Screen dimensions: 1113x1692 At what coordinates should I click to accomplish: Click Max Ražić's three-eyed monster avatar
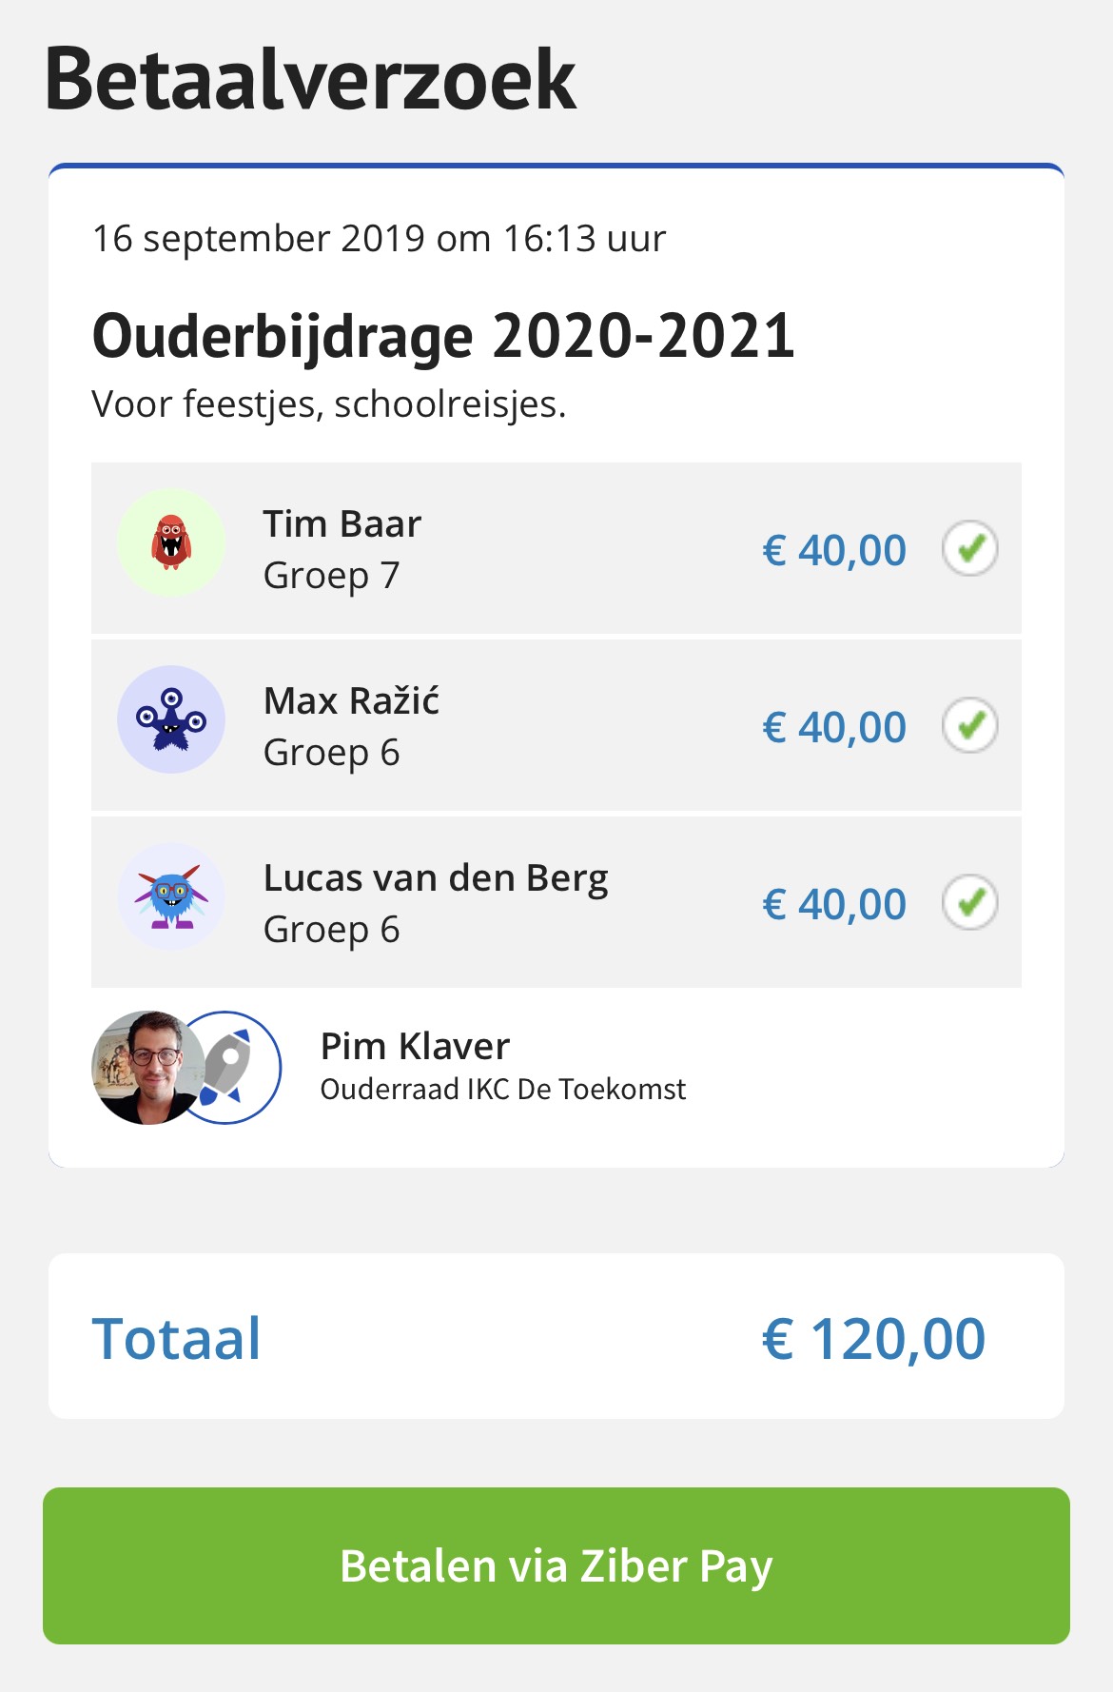coord(171,719)
